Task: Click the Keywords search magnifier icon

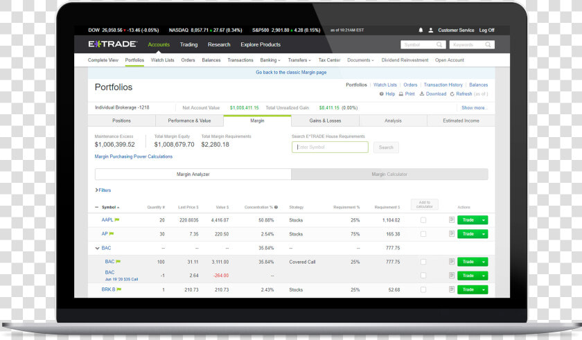Action: click(488, 44)
